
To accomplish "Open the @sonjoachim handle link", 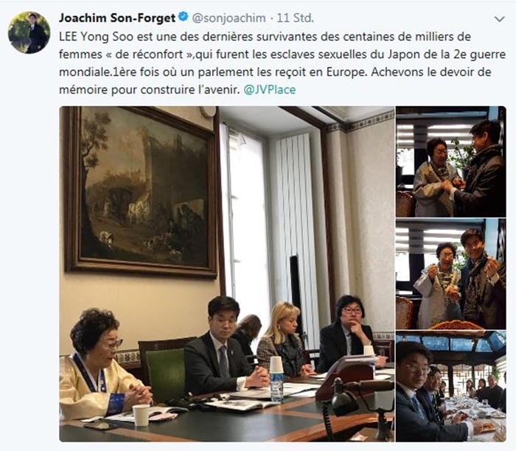I will (x=229, y=18).
